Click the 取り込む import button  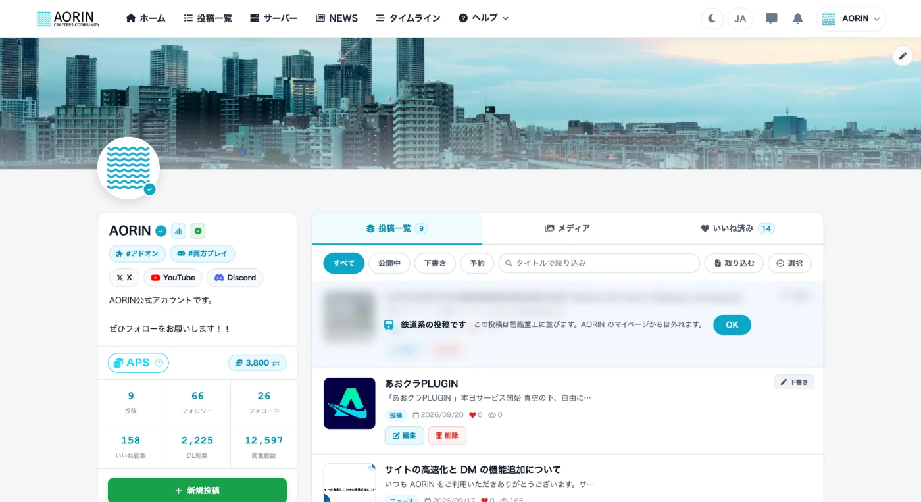[x=734, y=263]
